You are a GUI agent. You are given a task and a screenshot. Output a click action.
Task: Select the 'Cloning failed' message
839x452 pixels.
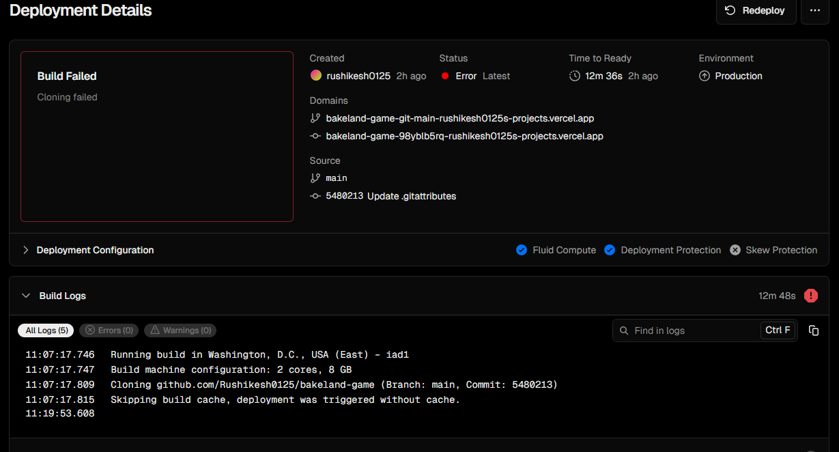click(68, 97)
